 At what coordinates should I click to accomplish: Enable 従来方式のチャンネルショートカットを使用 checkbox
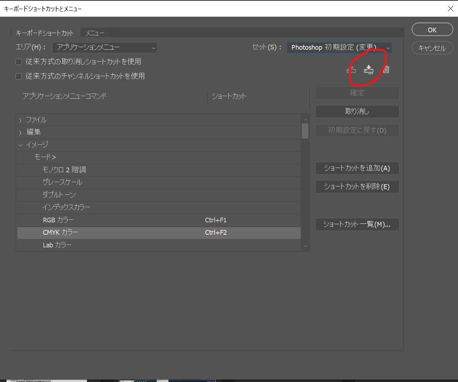(19, 77)
